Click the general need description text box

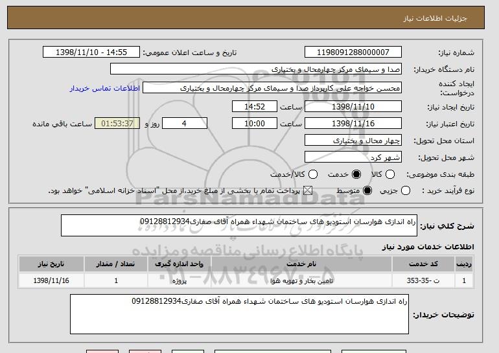(239, 225)
